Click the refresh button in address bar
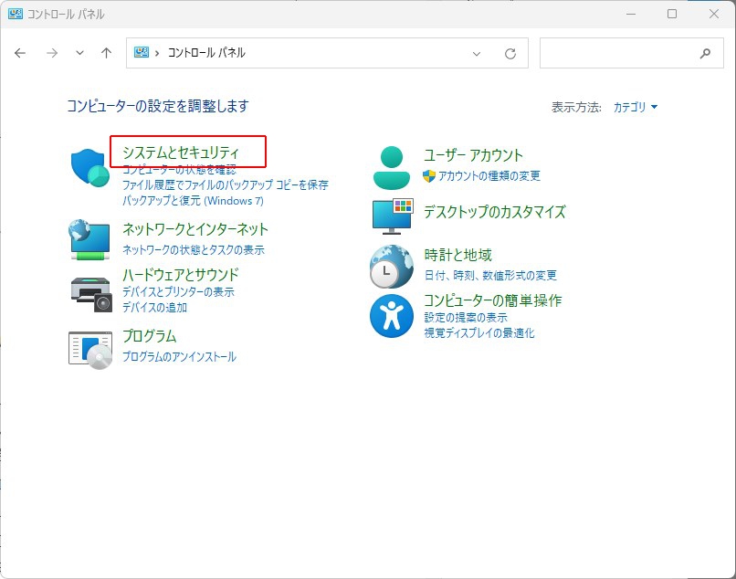736x579 pixels. 510,53
